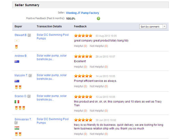Open Wenling JT Pump Factory seller link
The image size is (181, 139).
coord(82,13)
